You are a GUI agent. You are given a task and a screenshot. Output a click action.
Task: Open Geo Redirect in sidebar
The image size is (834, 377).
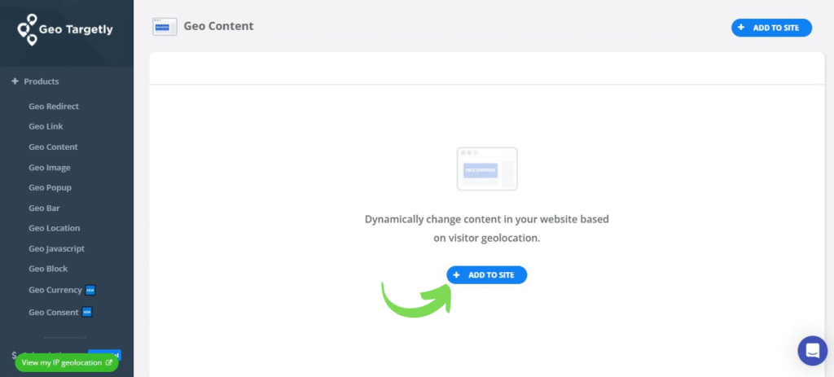[x=54, y=107]
